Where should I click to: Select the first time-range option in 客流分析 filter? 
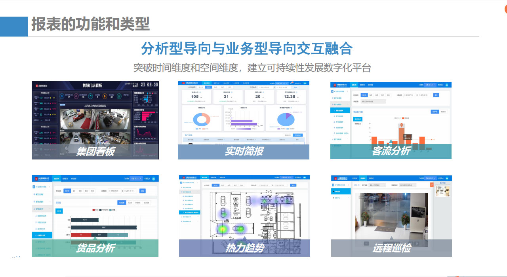(364, 95)
